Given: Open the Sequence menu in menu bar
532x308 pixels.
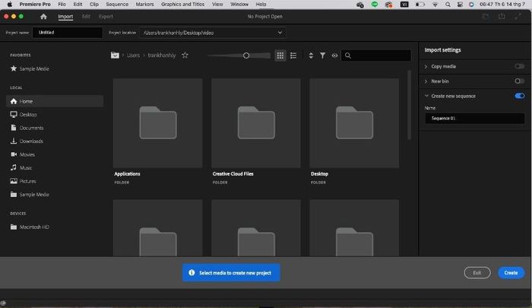Looking at the screenshot, I should pos(117,5).
